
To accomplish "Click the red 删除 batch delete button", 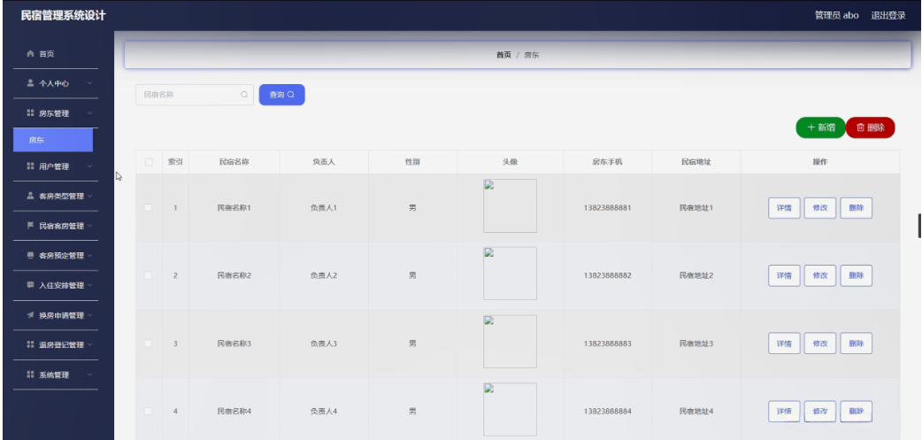I will 871,127.
